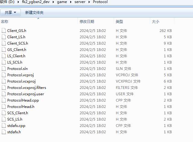Sort files by 修改日期 column
This screenshot has height=142, width=193.
(87, 22)
